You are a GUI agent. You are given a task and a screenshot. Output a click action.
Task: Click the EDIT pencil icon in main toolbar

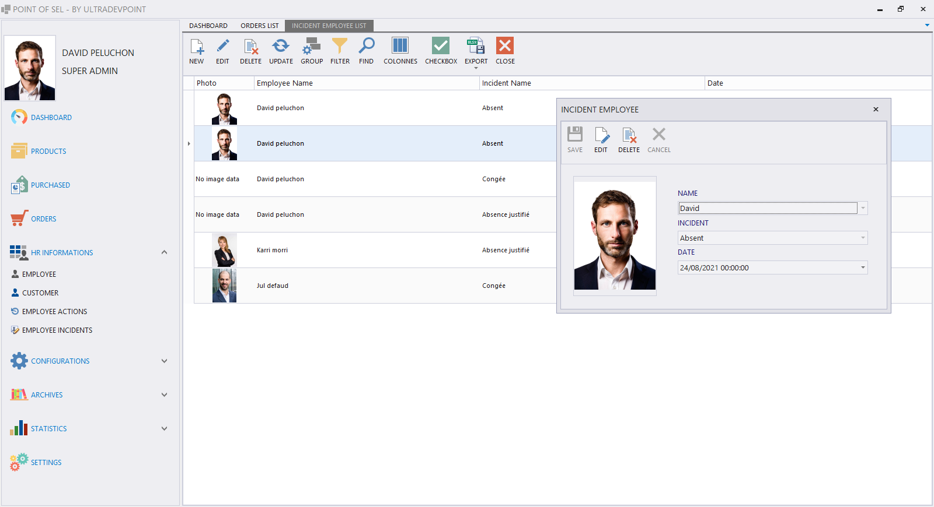click(x=222, y=46)
